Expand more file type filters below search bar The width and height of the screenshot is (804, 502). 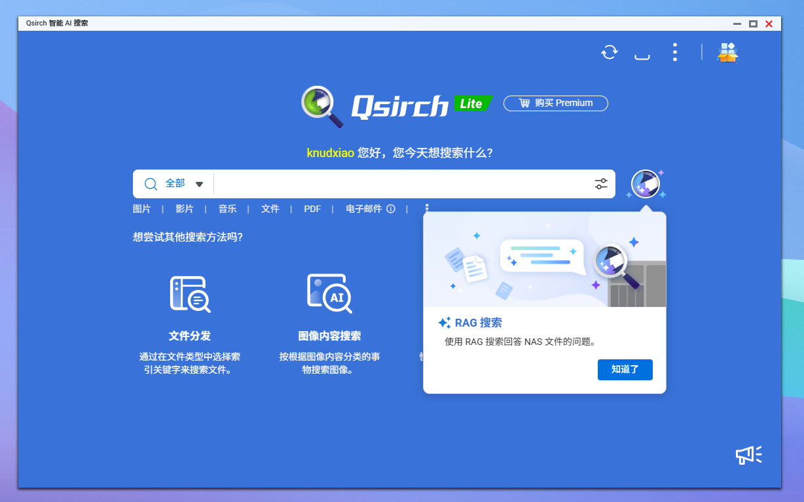(x=427, y=208)
